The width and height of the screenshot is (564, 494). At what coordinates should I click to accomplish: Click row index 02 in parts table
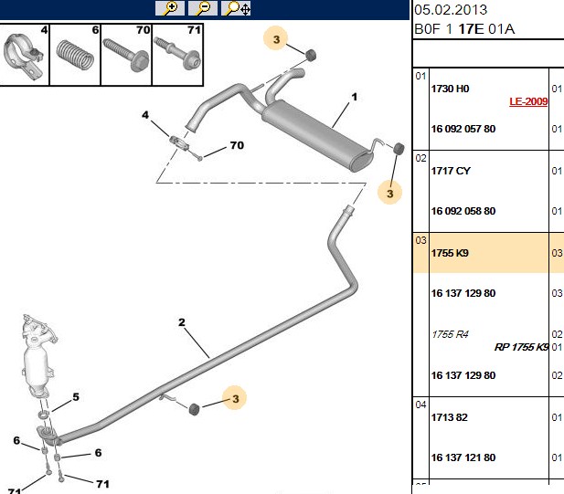coord(420,158)
